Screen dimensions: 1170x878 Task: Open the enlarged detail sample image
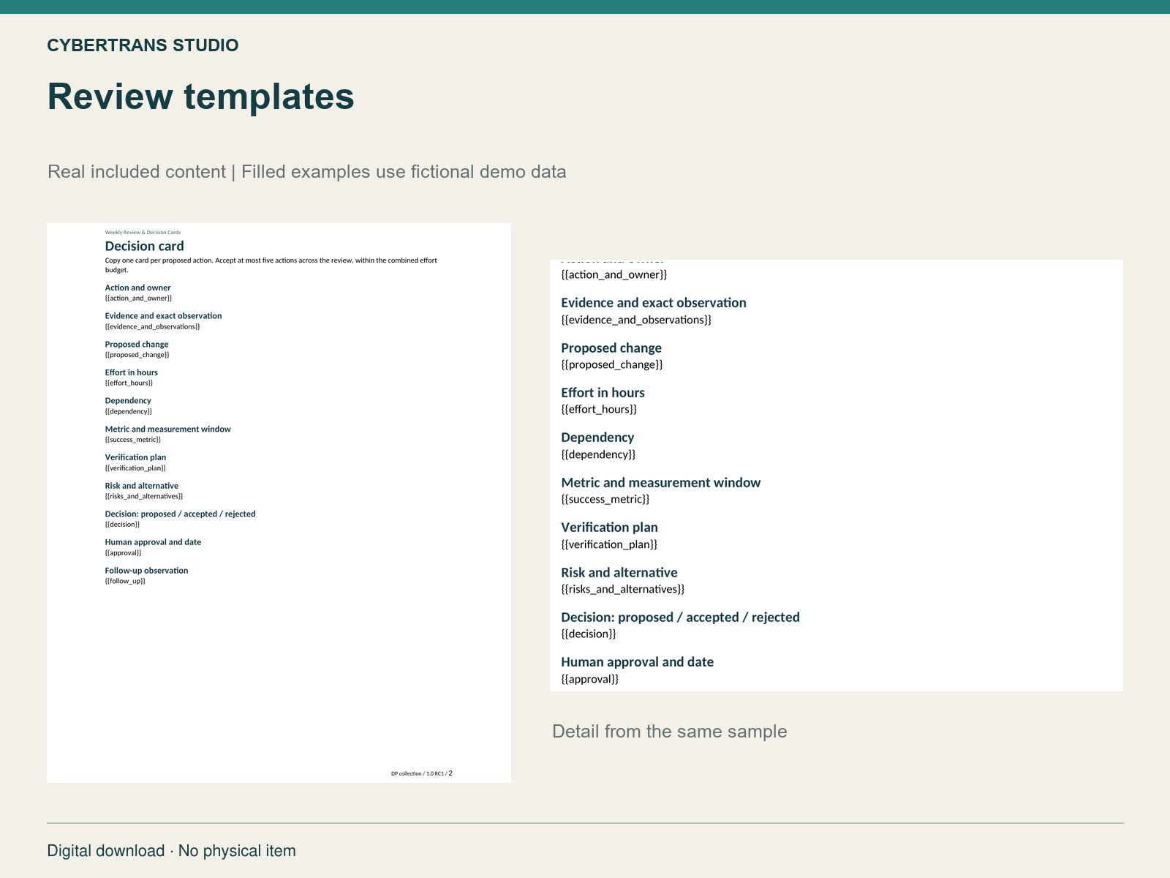[837, 476]
